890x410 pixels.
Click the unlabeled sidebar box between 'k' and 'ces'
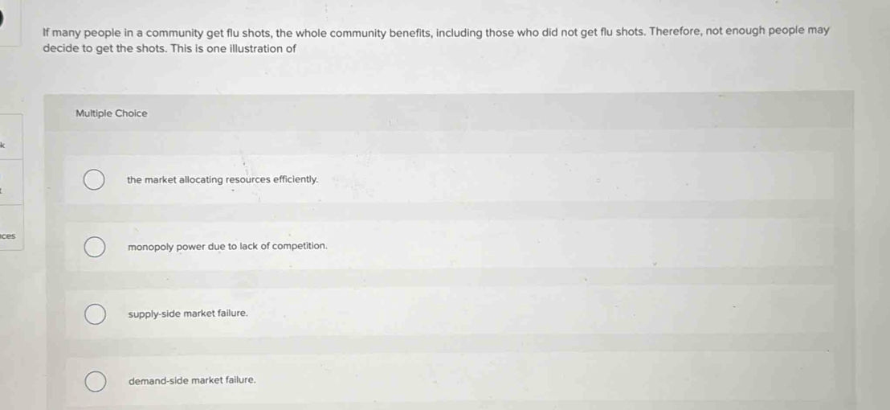[x=11, y=182]
